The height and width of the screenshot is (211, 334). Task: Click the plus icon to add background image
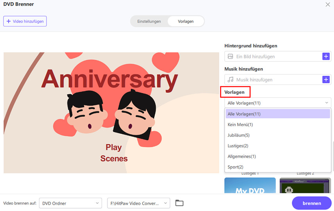326,57
